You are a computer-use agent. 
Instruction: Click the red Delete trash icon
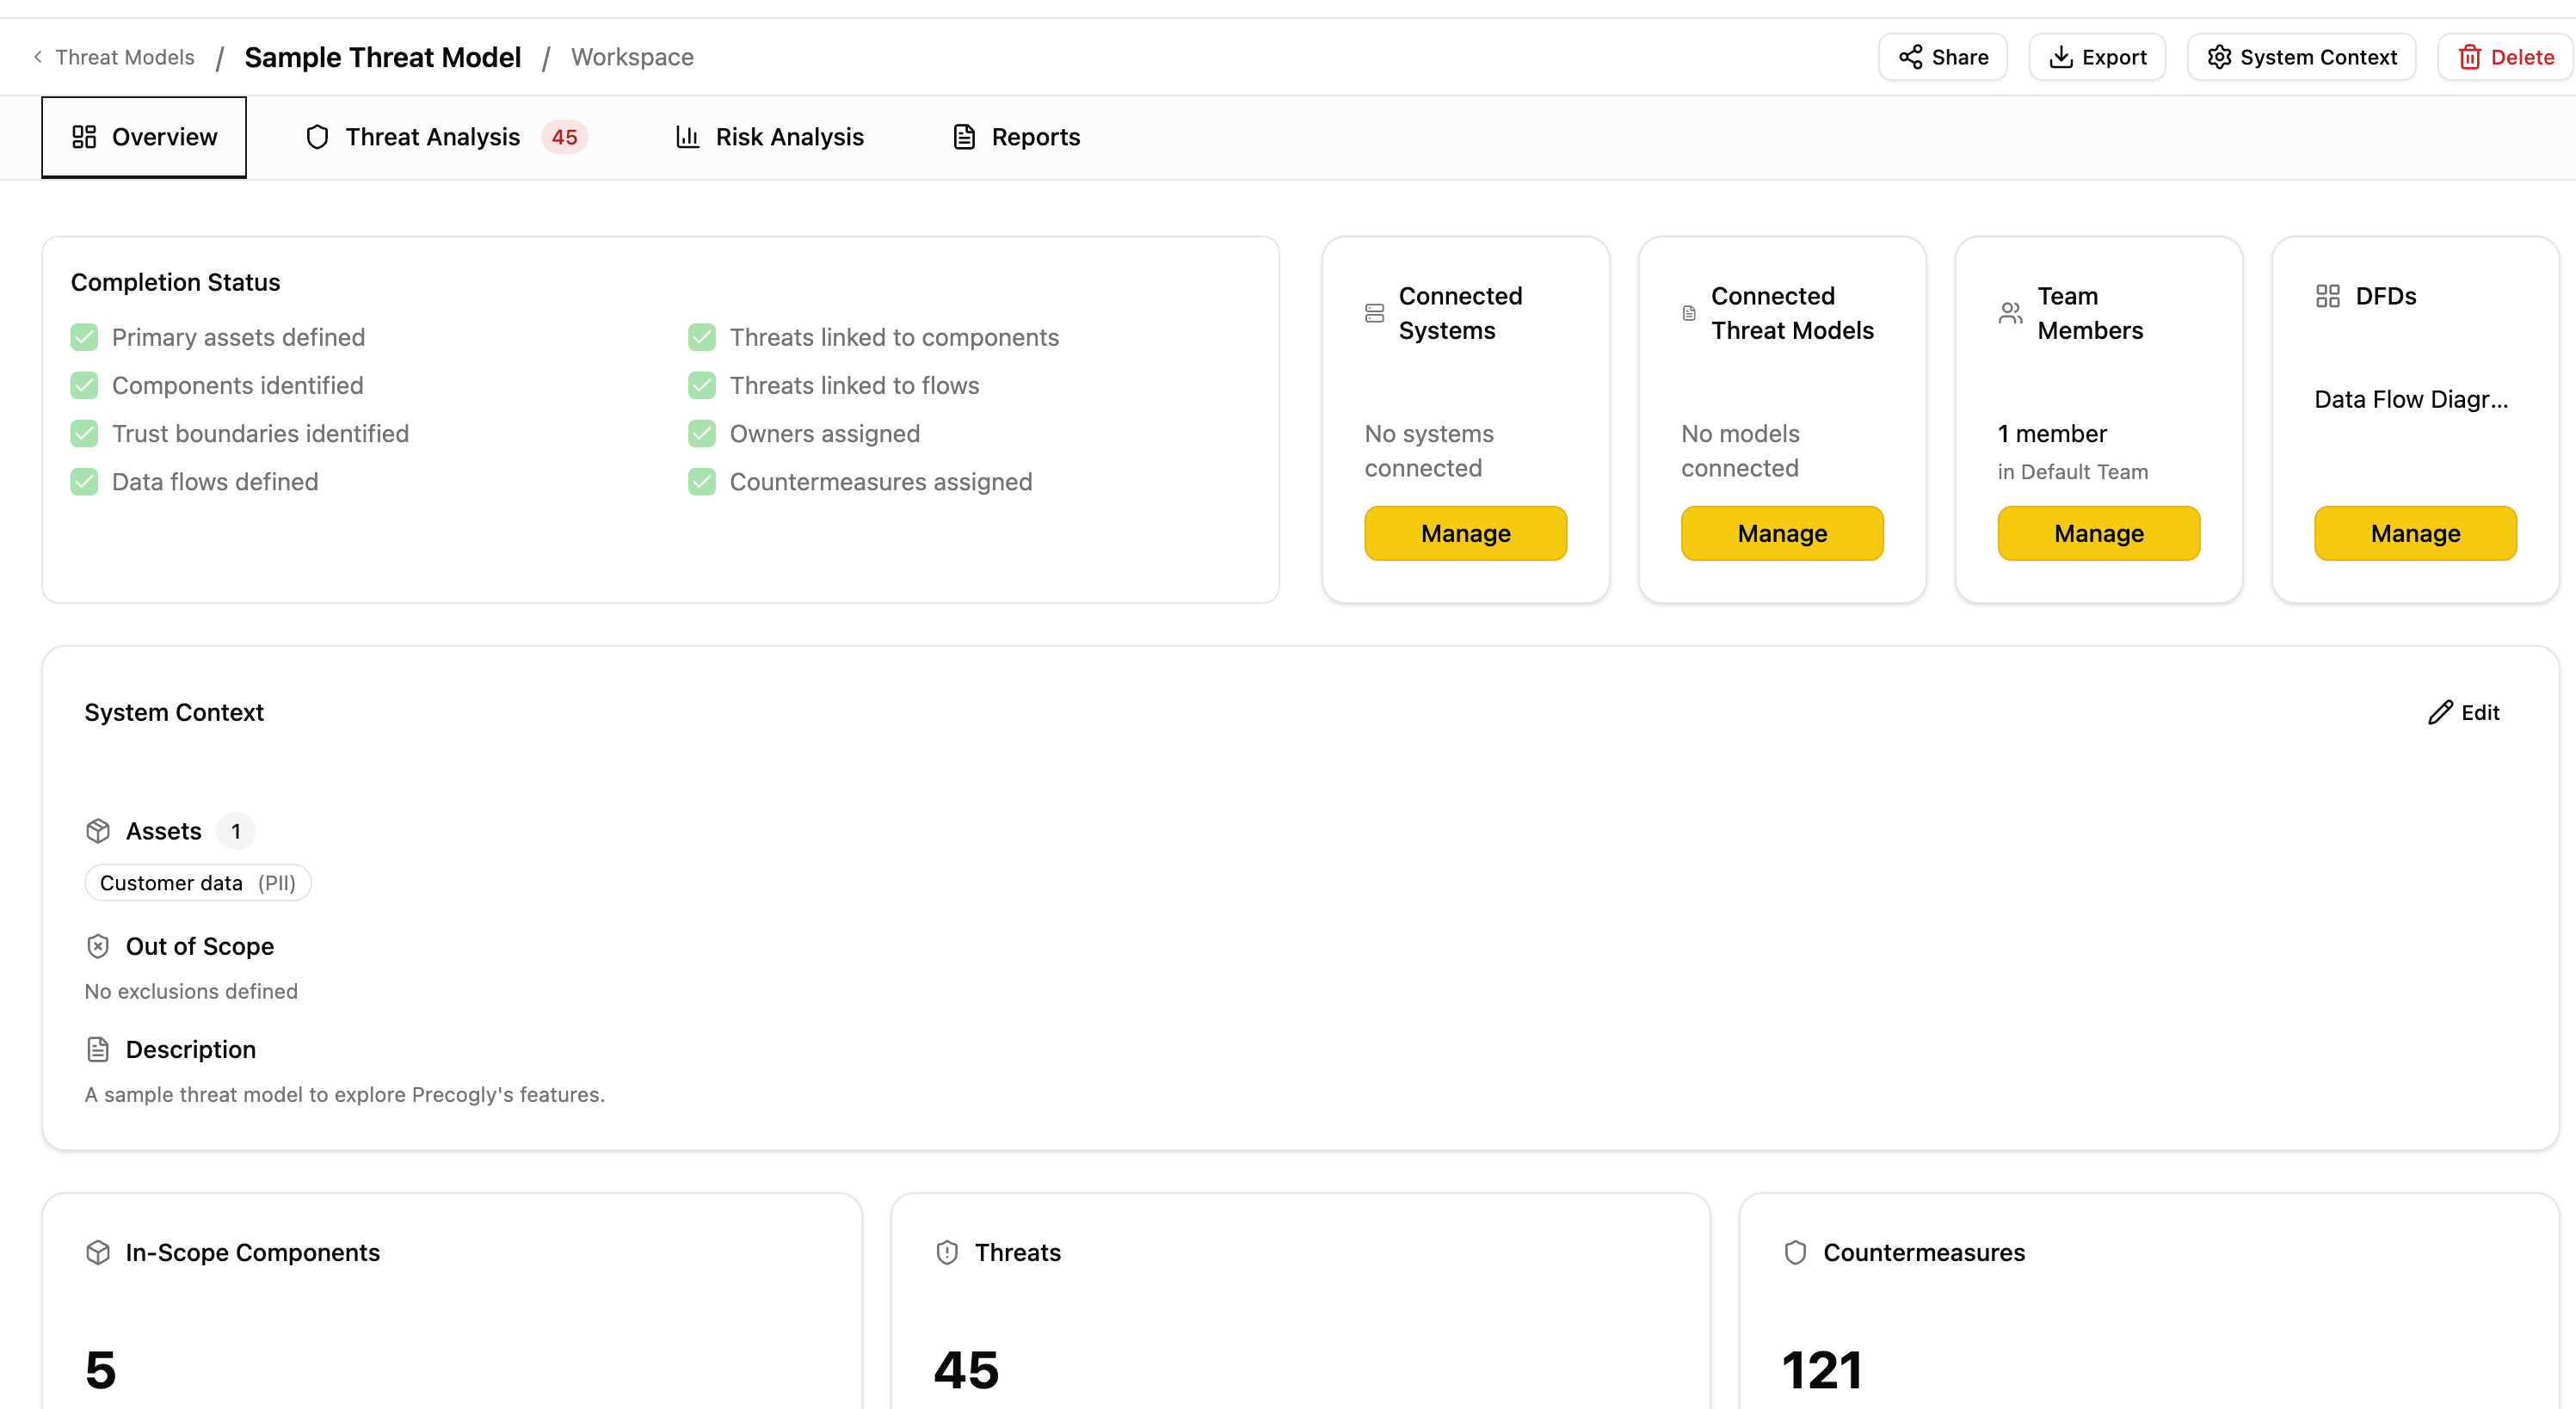2469,57
